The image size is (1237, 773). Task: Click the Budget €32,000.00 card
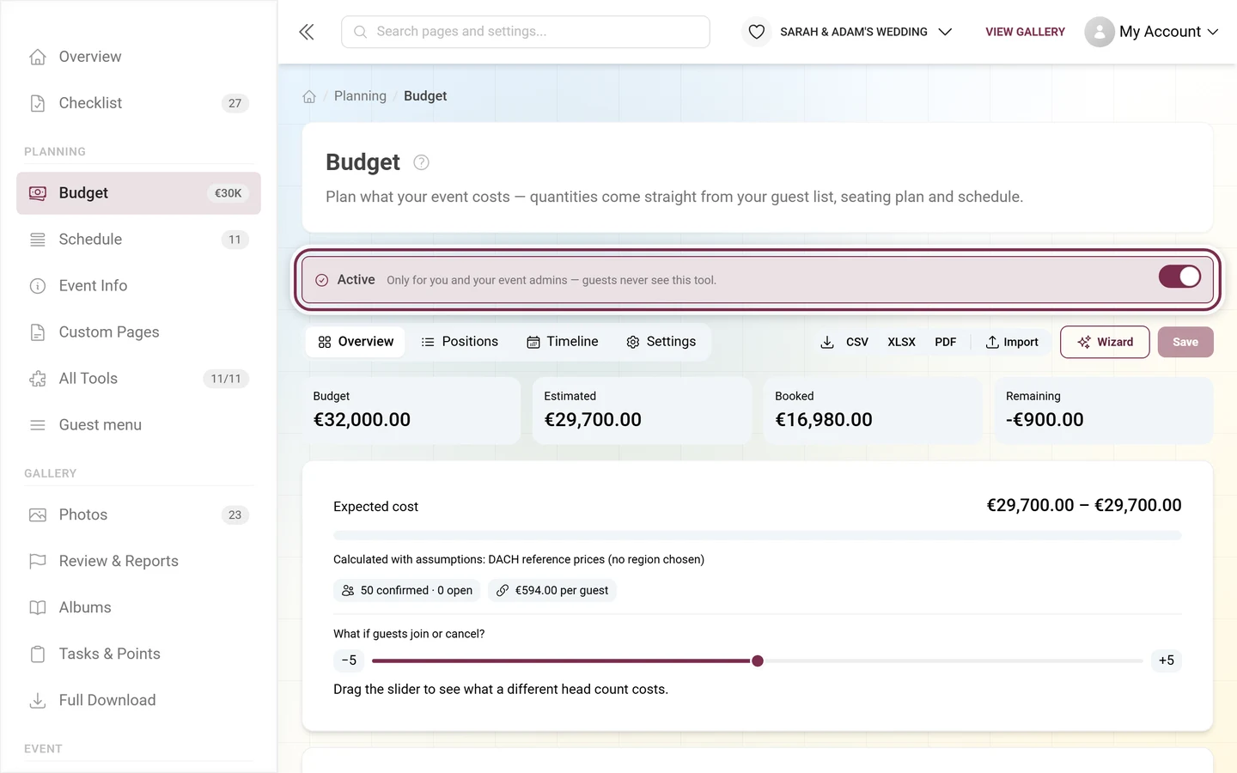point(411,411)
